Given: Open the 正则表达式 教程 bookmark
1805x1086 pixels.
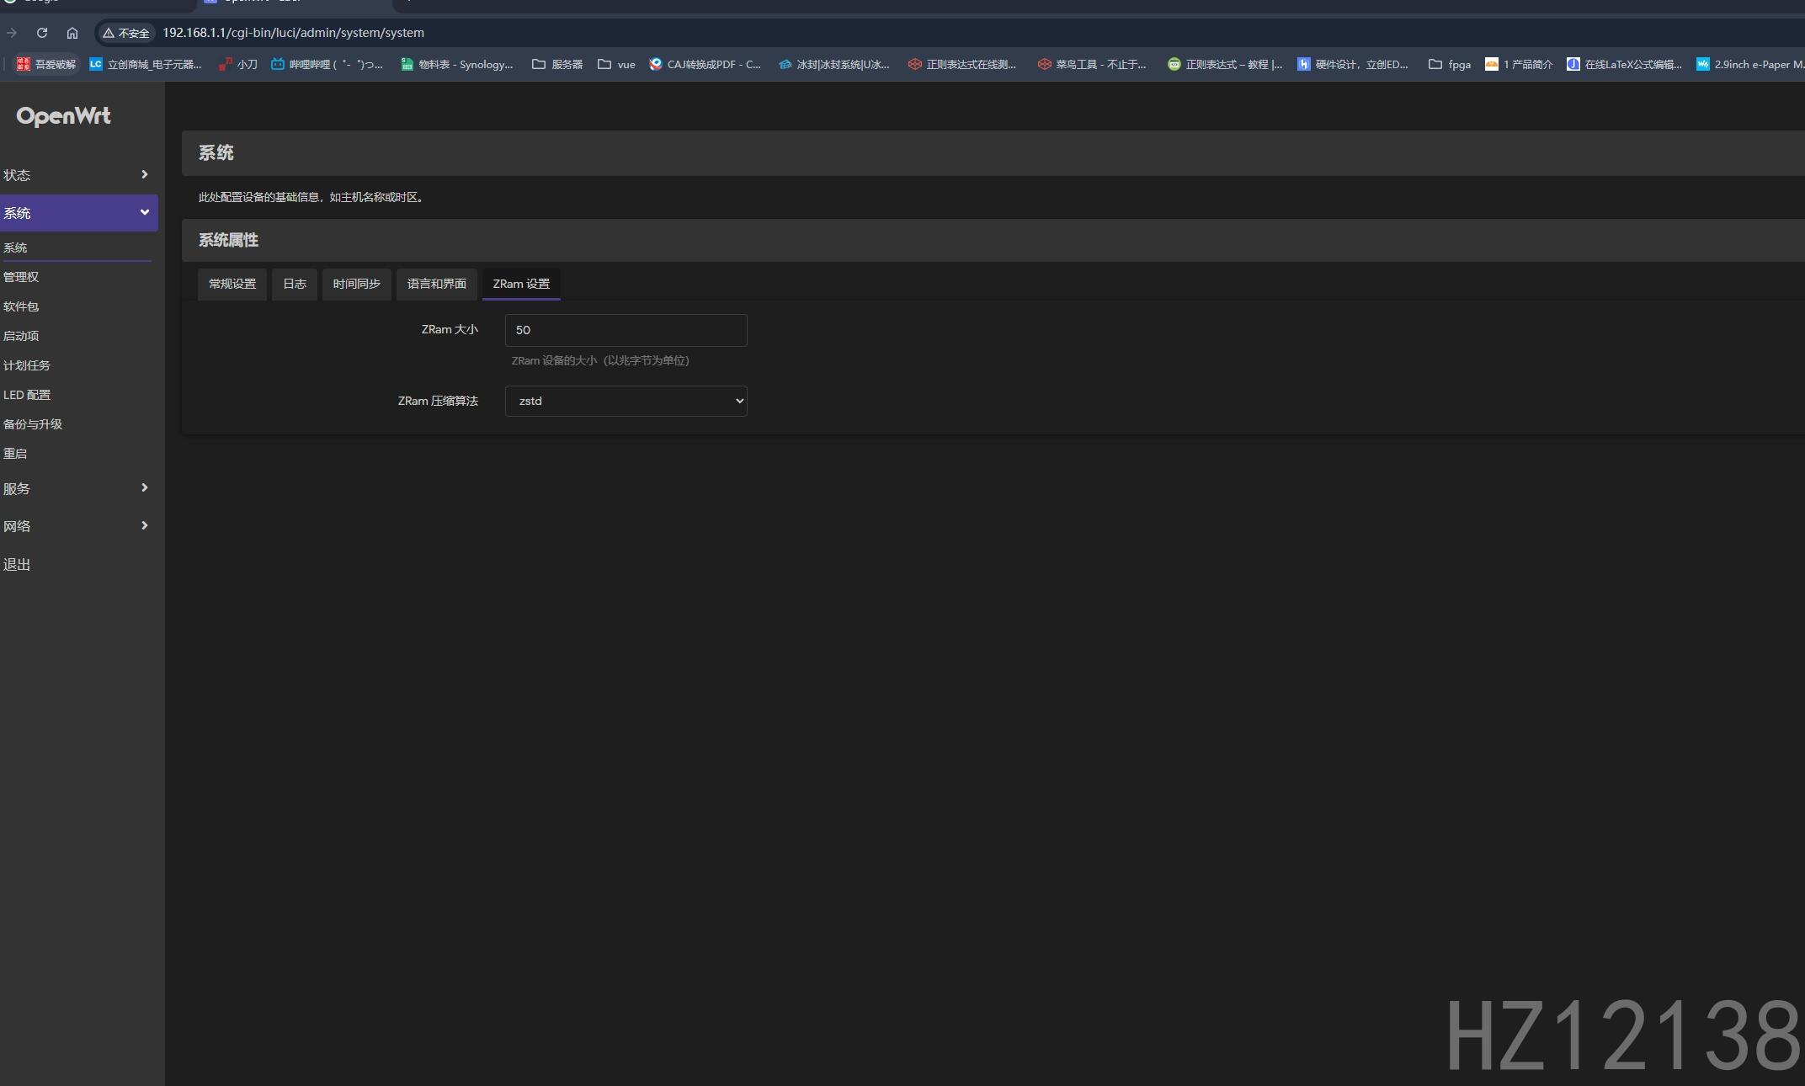Looking at the screenshot, I should coord(1225,64).
